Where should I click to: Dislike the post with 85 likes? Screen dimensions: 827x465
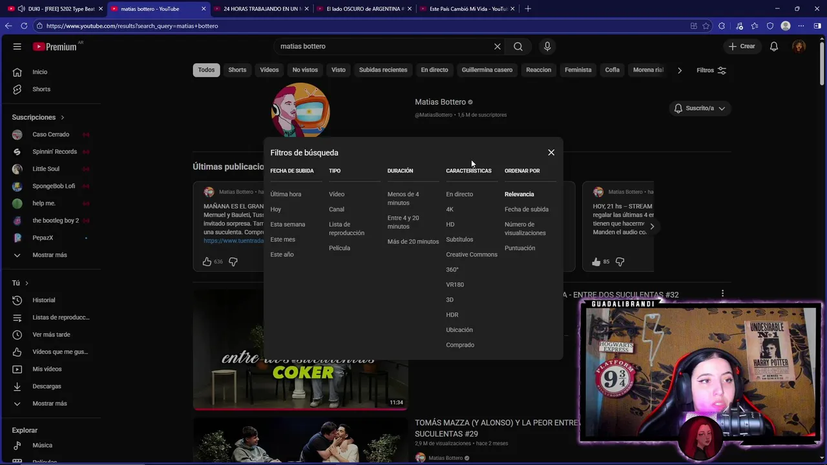point(620,262)
